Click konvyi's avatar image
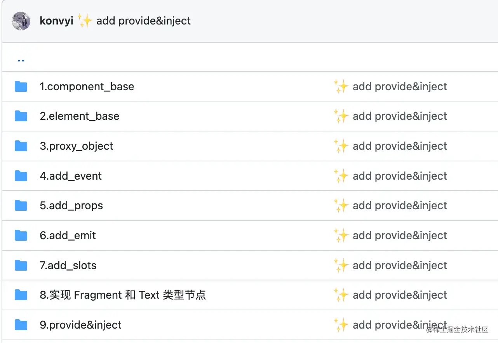498x343 pixels. pos(21,21)
